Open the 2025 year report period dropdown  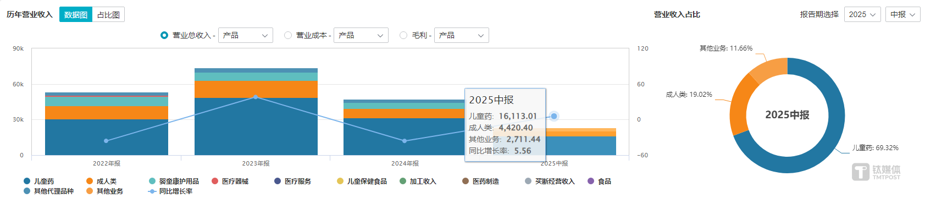tap(862, 14)
